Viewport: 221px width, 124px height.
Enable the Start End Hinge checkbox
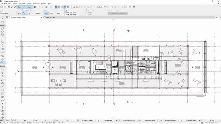coord(66,12)
